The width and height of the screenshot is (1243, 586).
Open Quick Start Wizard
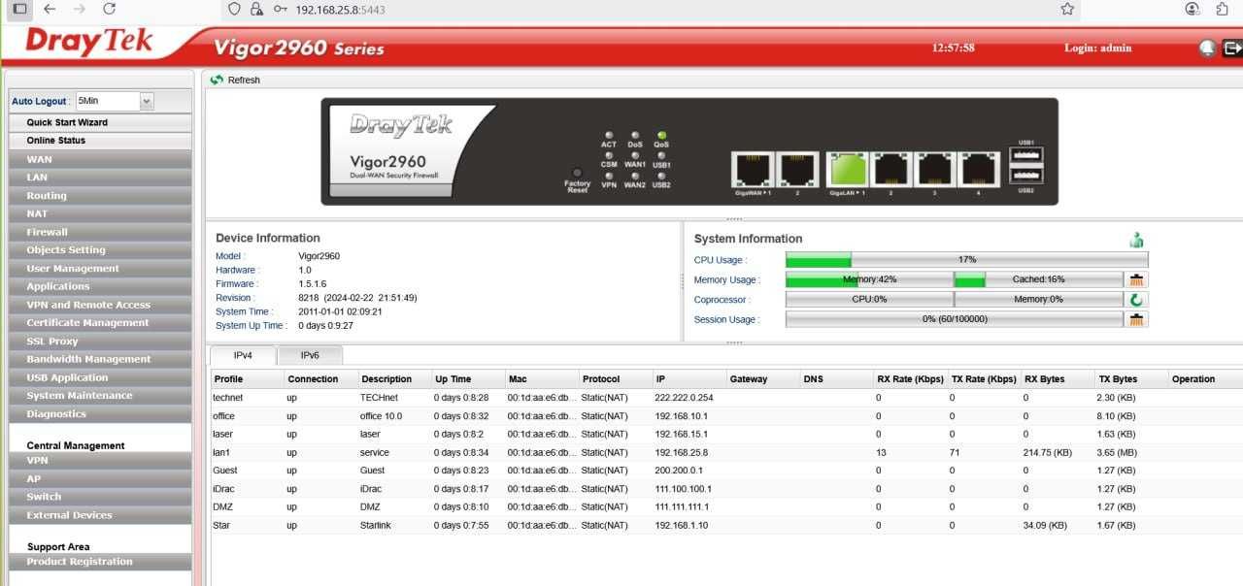tap(100, 122)
